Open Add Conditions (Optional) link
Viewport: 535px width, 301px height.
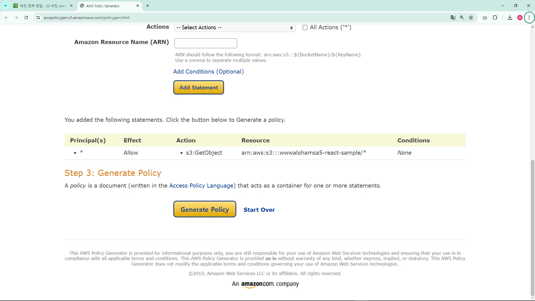(208, 72)
